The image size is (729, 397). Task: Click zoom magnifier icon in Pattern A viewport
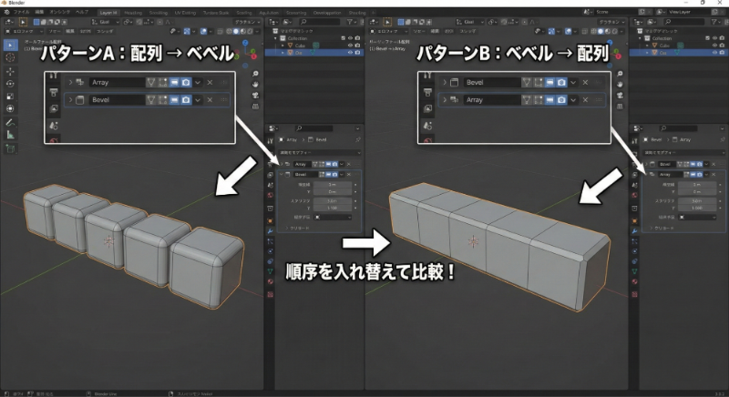[x=255, y=74]
